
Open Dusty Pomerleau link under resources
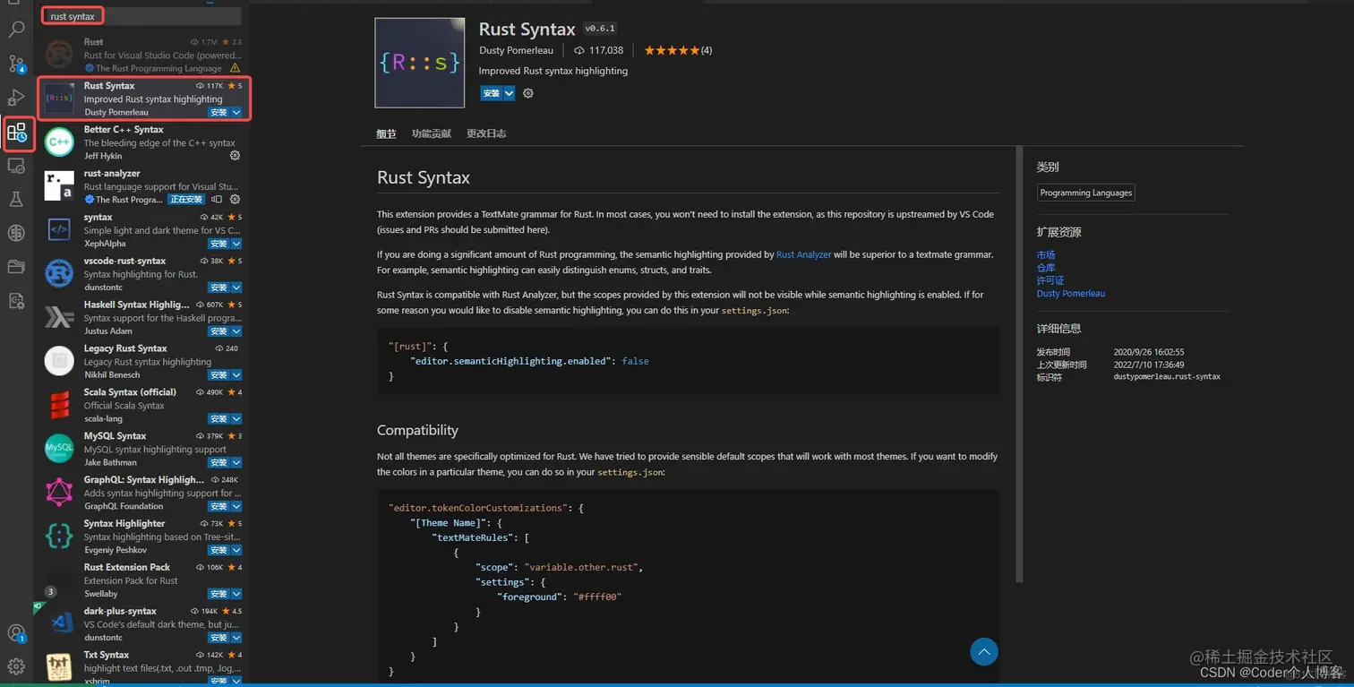(1071, 294)
